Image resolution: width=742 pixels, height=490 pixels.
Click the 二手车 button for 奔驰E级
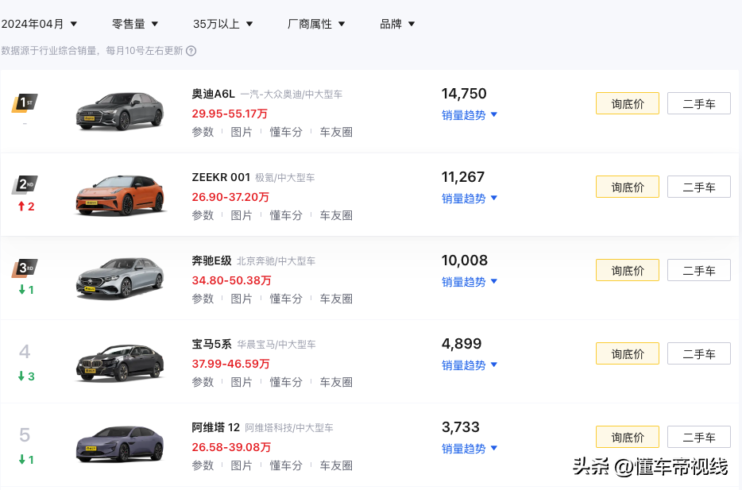pos(698,270)
